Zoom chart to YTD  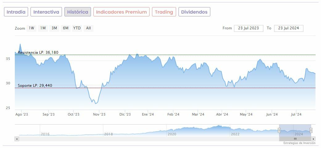pos(77,28)
